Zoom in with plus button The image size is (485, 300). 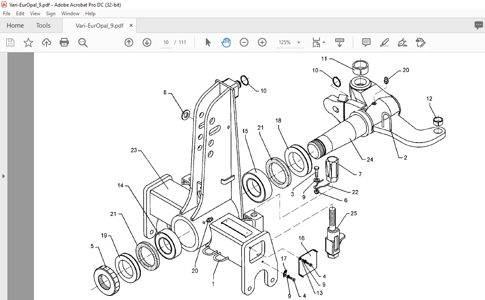click(262, 42)
